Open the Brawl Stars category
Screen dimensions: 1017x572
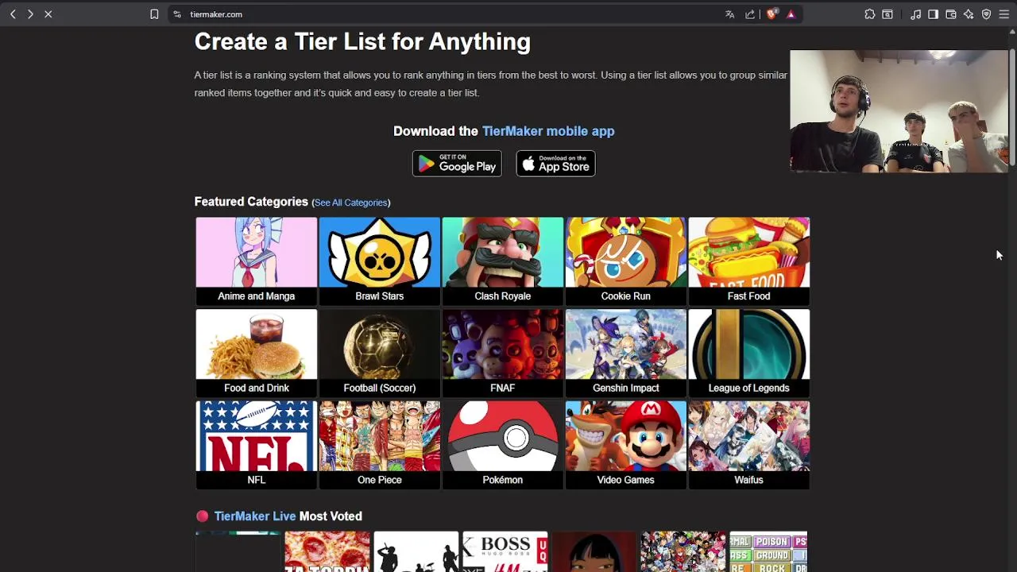379,261
